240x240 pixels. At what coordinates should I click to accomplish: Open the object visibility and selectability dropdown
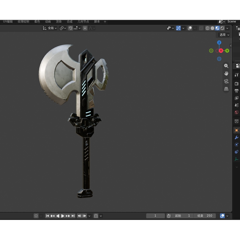coord(170,28)
